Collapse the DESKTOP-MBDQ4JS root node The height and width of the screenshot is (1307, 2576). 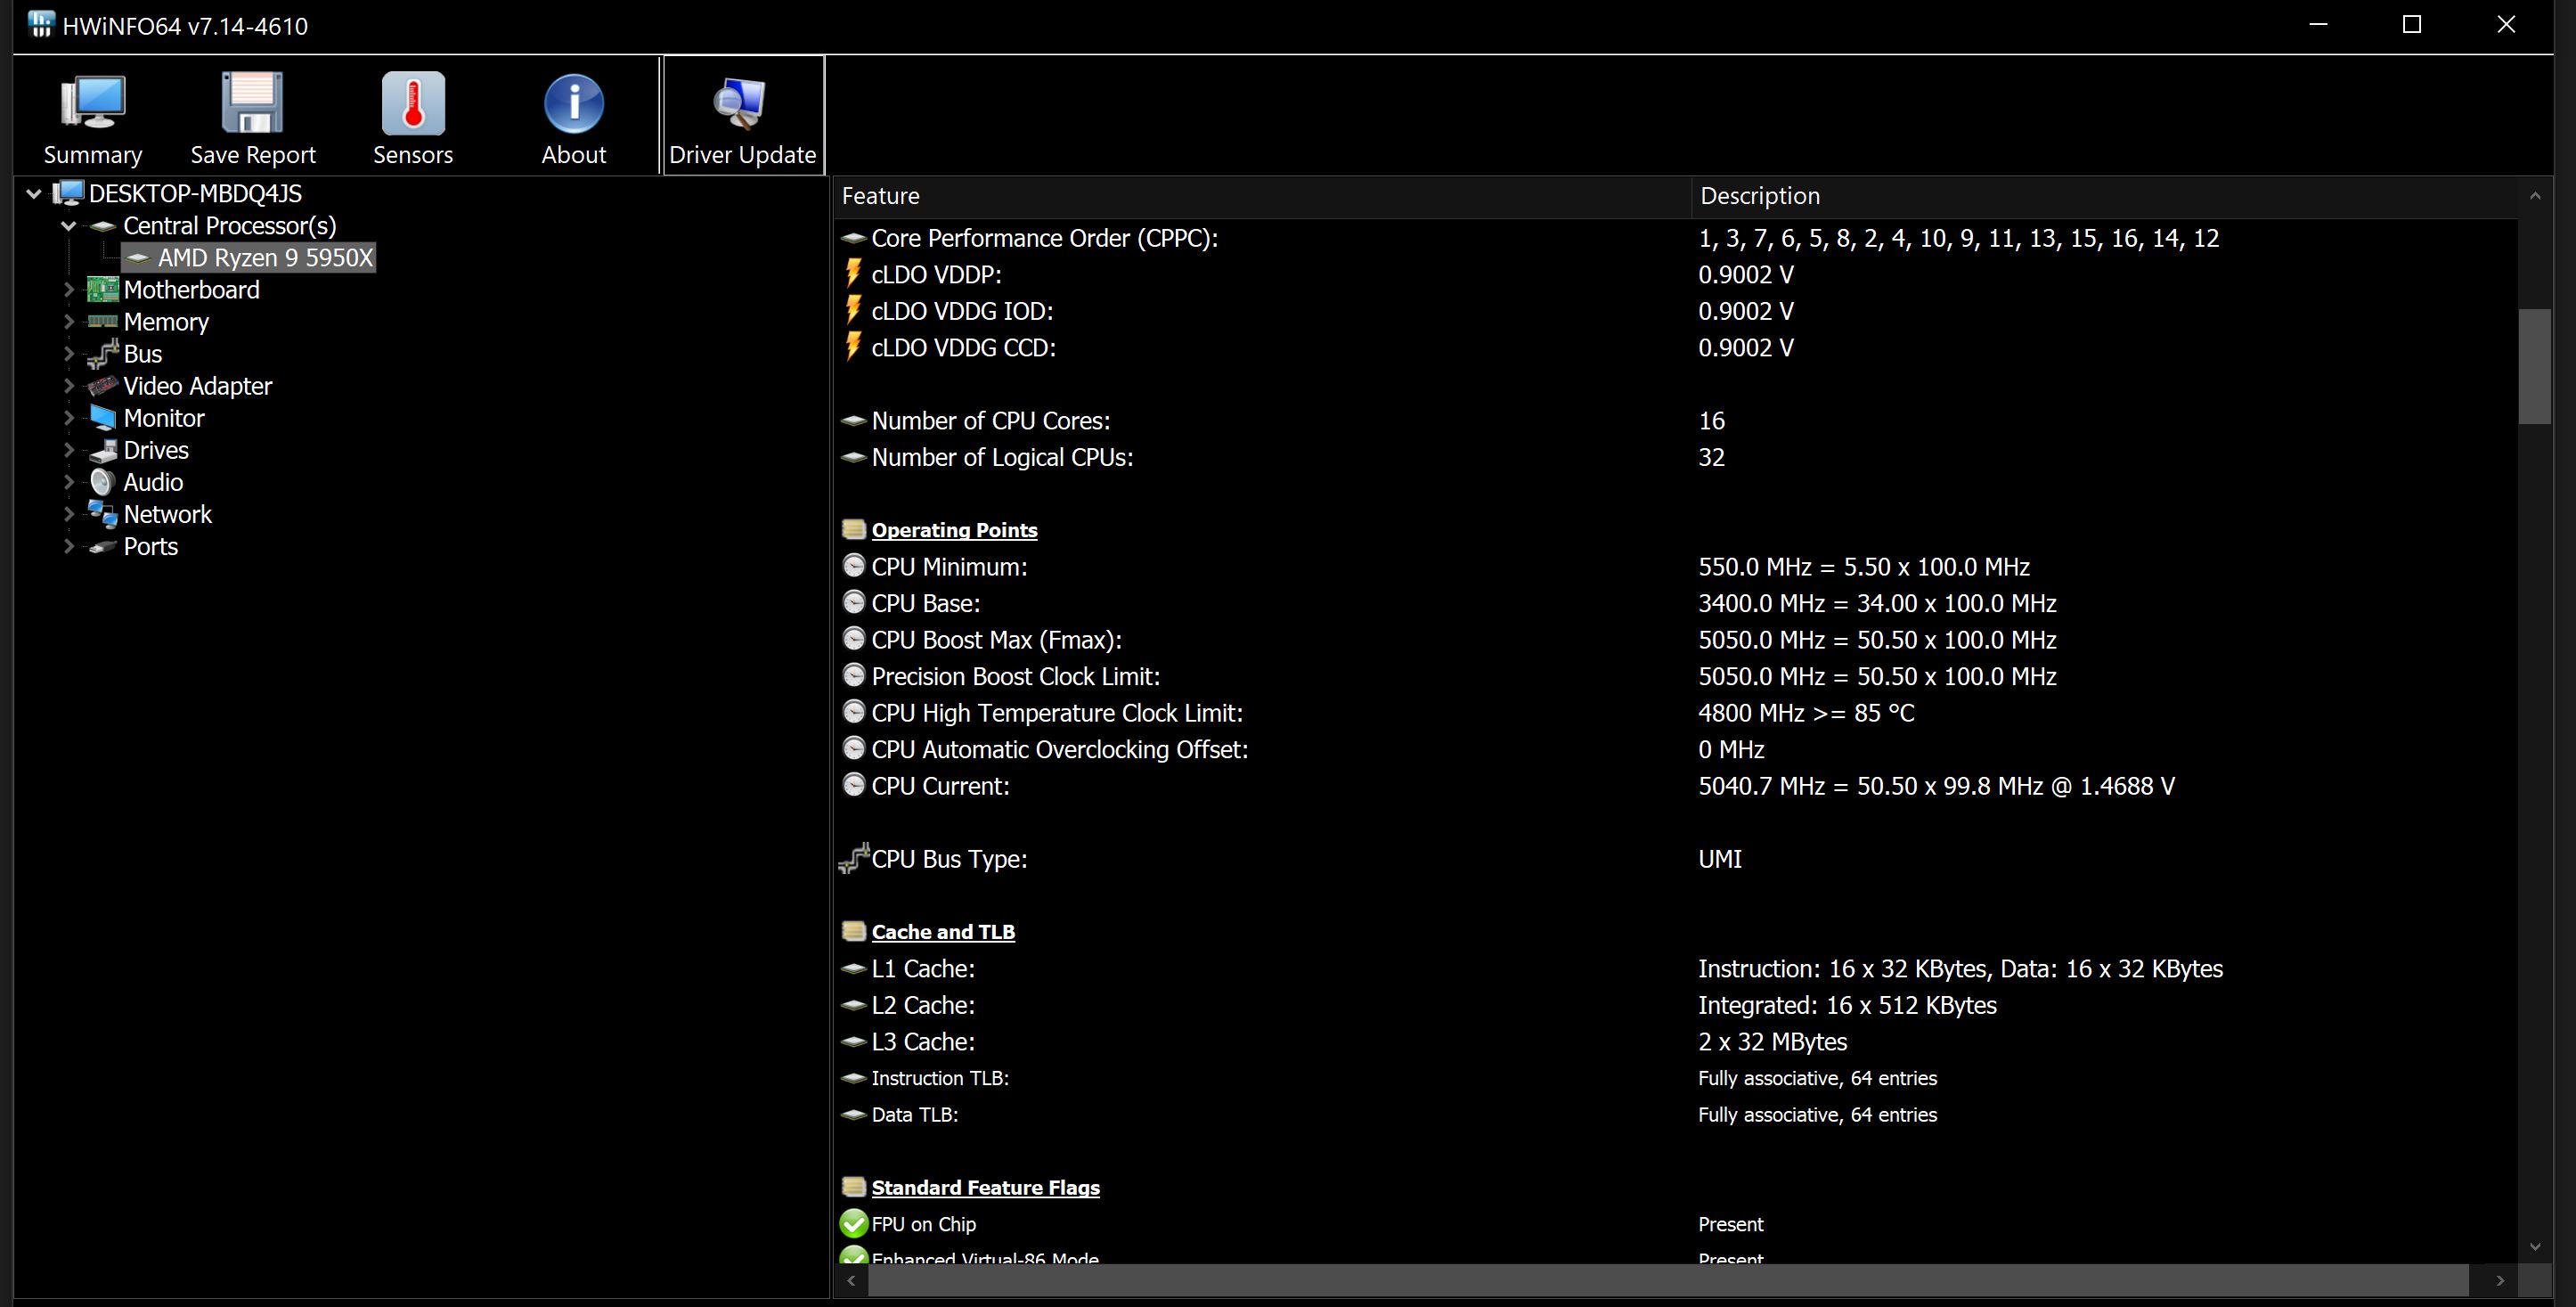(34, 194)
